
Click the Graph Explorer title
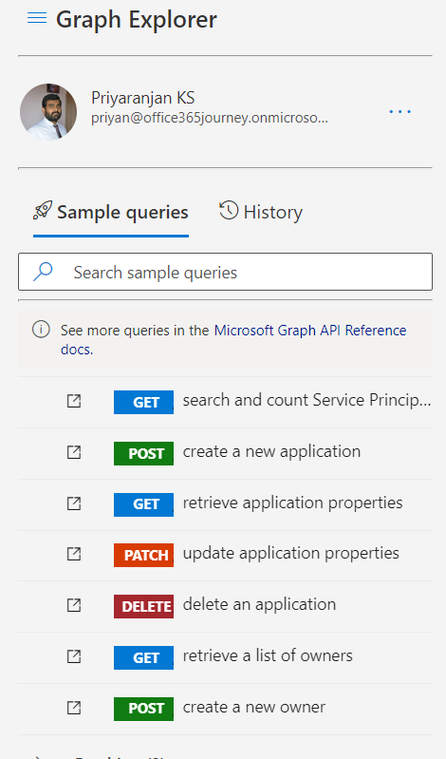click(137, 20)
